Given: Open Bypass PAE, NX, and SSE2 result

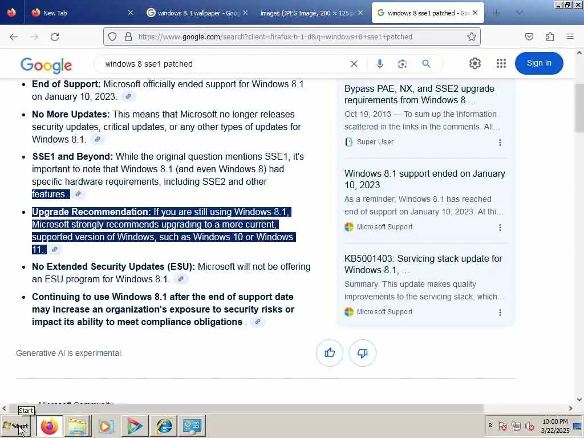Looking at the screenshot, I should [419, 94].
